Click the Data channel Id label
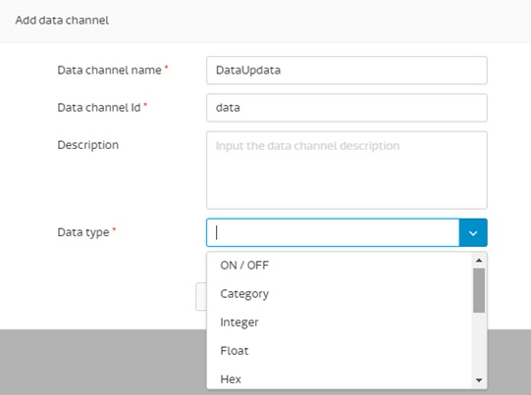 99,108
